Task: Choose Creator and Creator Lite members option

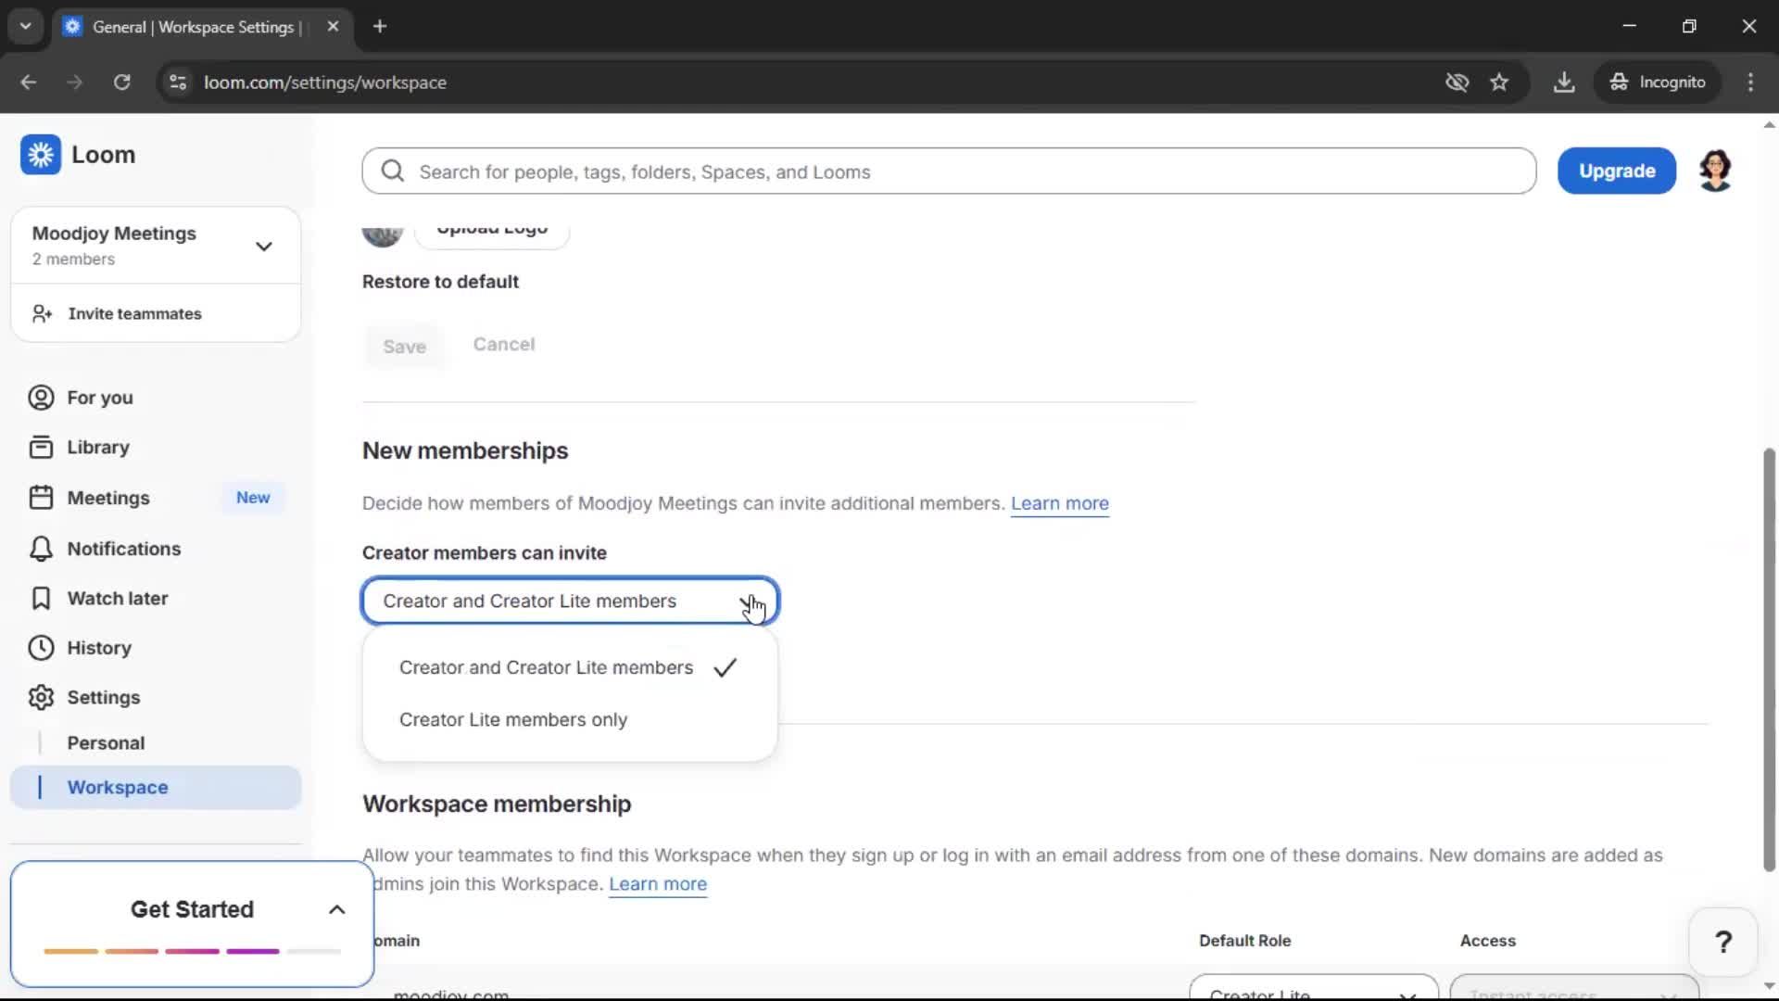Action: (546, 668)
